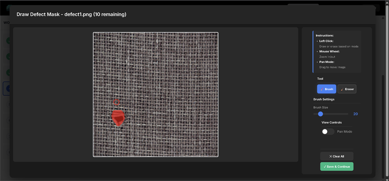Click the Brush Size slider handle
The width and height of the screenshot is (389, 181).
321,114
